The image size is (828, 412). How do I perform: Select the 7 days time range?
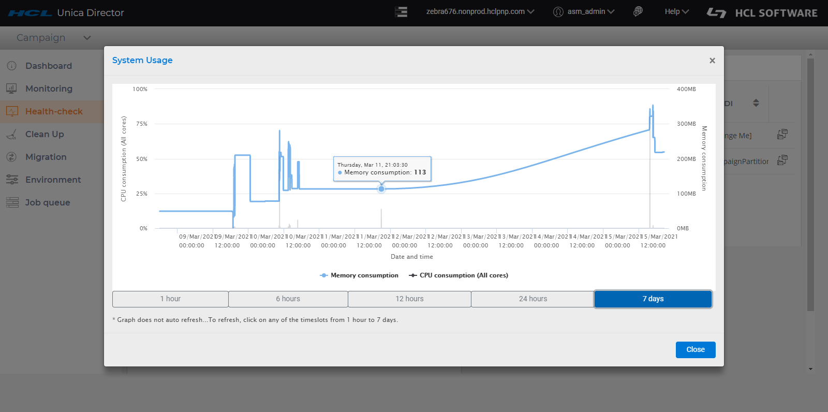coord(653,299)
